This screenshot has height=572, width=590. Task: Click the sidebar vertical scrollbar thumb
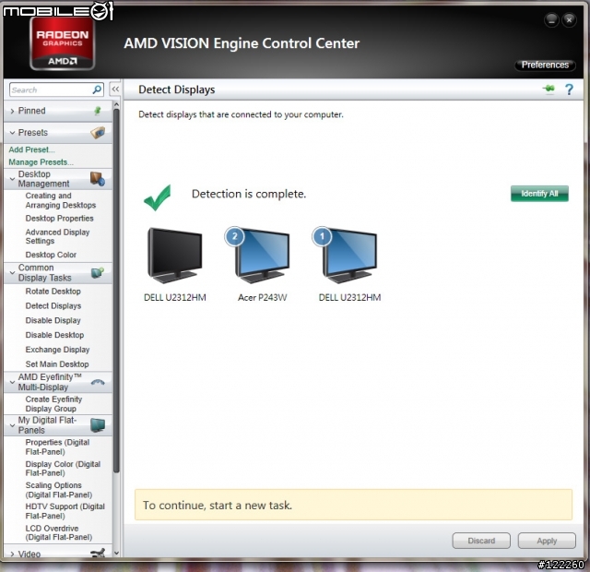[x=116, y=290]
